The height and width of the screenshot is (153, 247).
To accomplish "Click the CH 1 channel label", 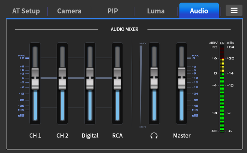I will click(x=35, y=136).
